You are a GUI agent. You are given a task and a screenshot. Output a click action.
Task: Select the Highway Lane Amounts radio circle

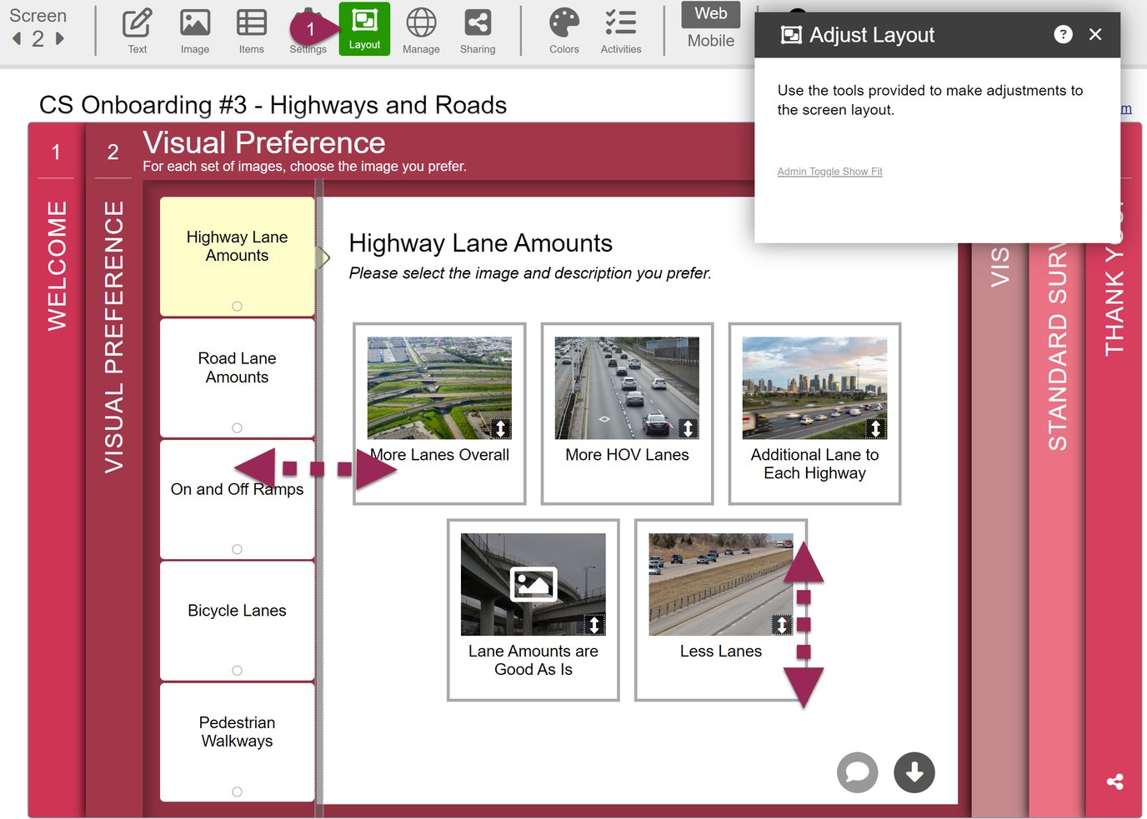[x=237, y=305]
